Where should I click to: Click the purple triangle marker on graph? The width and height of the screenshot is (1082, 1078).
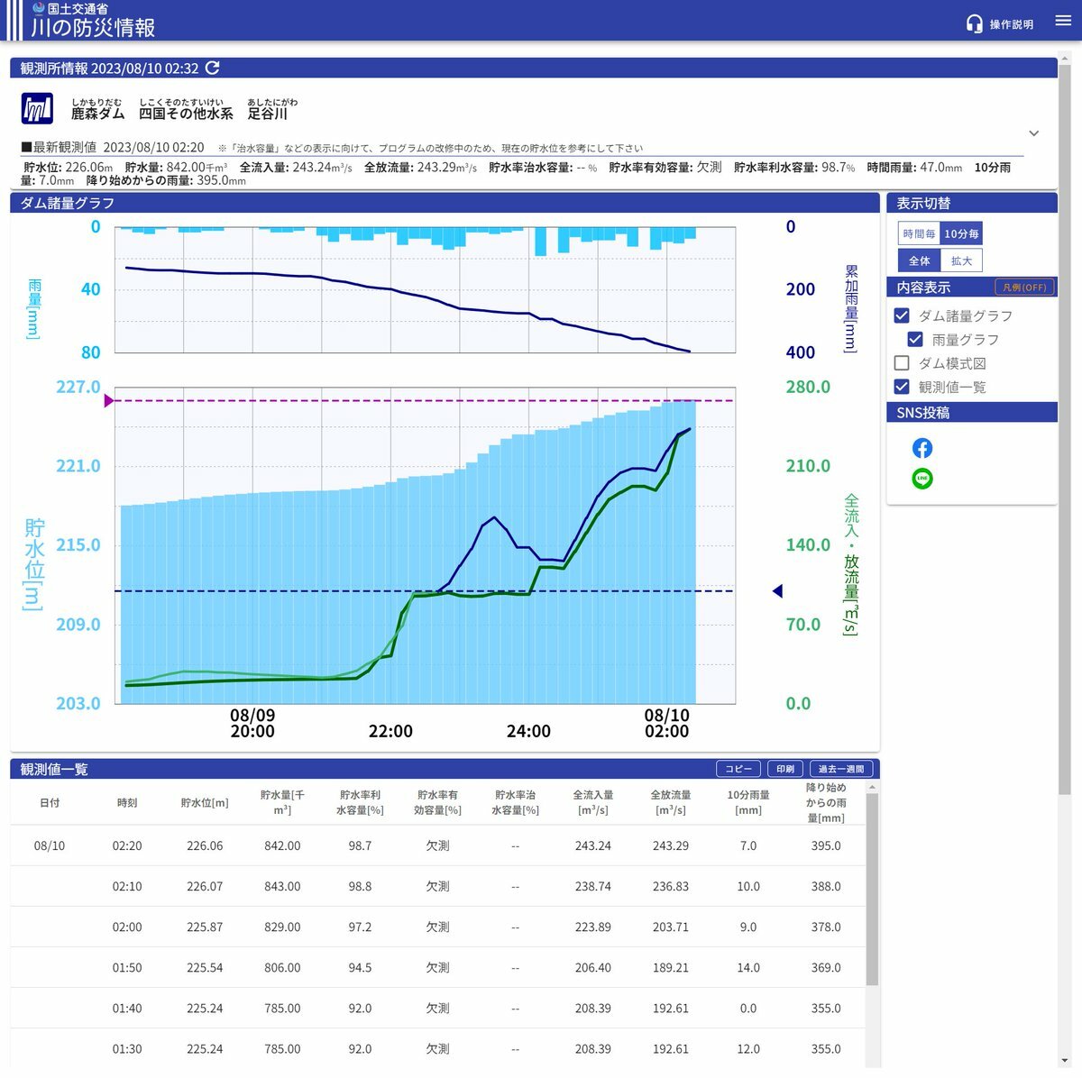(x=108, y=400)
